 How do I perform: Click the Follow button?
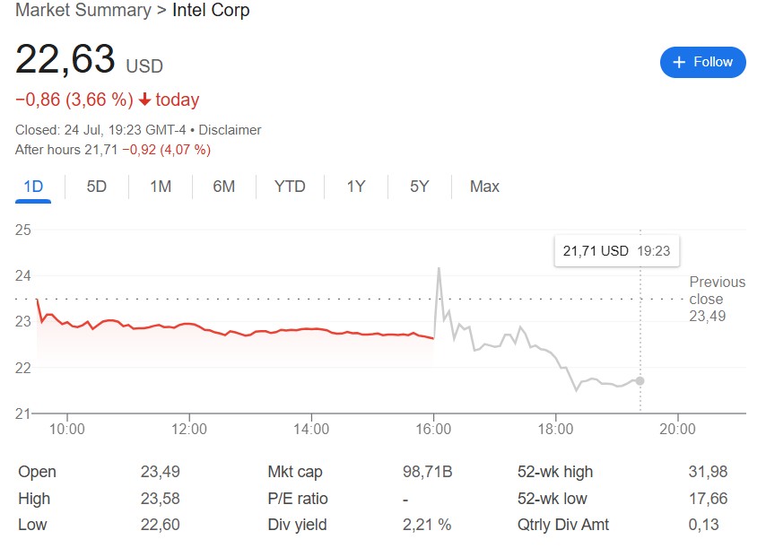tap(702, 62)
